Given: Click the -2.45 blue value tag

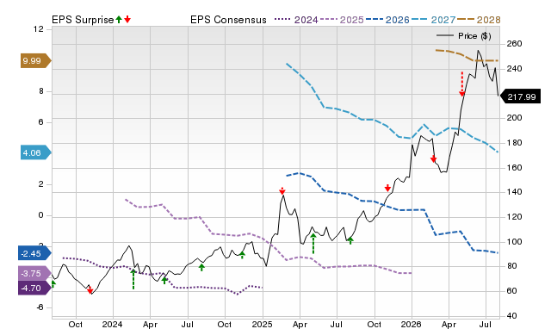Looking at the screenshot, I should coord(34,253).
